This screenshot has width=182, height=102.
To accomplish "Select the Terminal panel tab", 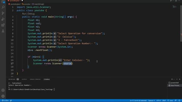I will [x=47, y=79].
